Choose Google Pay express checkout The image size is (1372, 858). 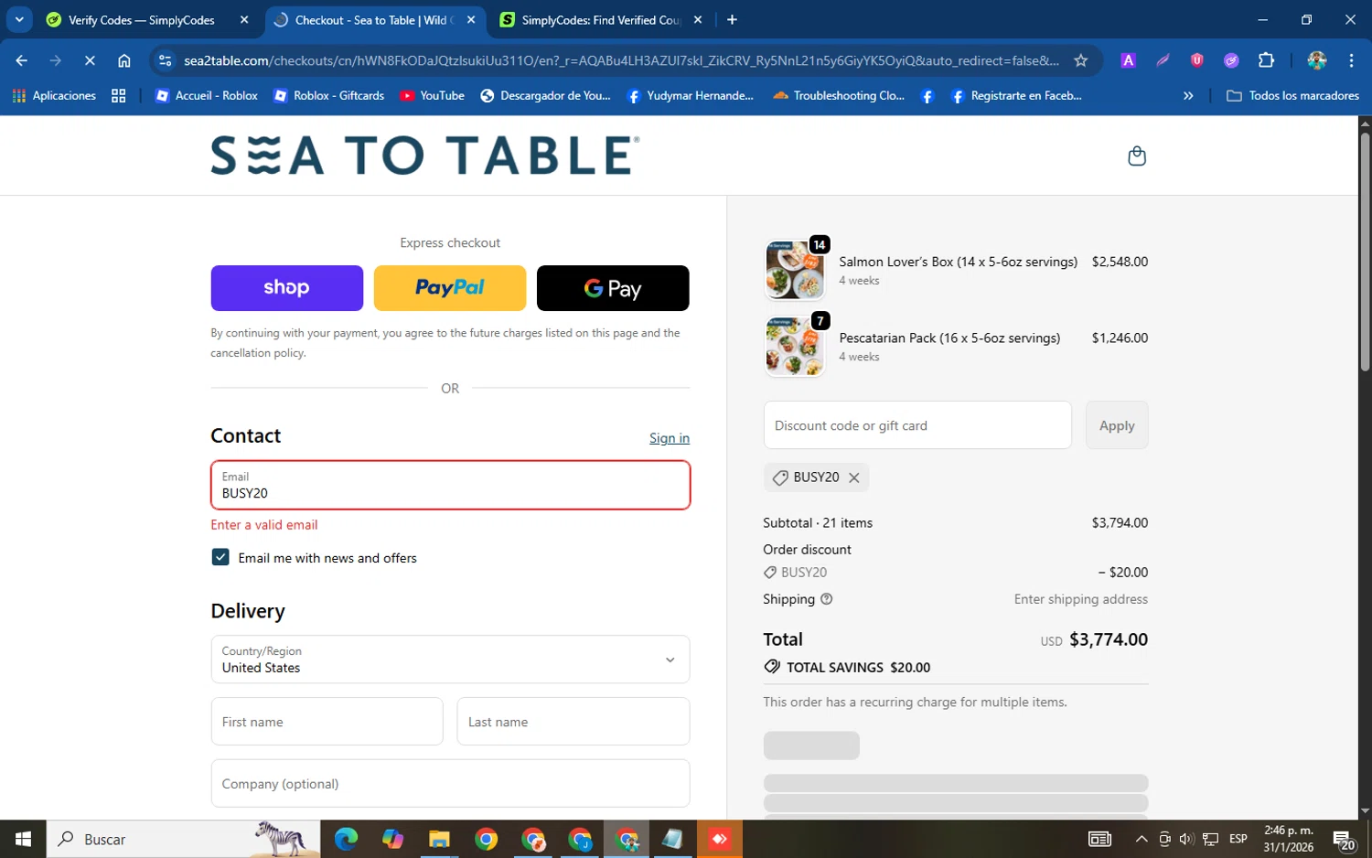tap(613, 288)
